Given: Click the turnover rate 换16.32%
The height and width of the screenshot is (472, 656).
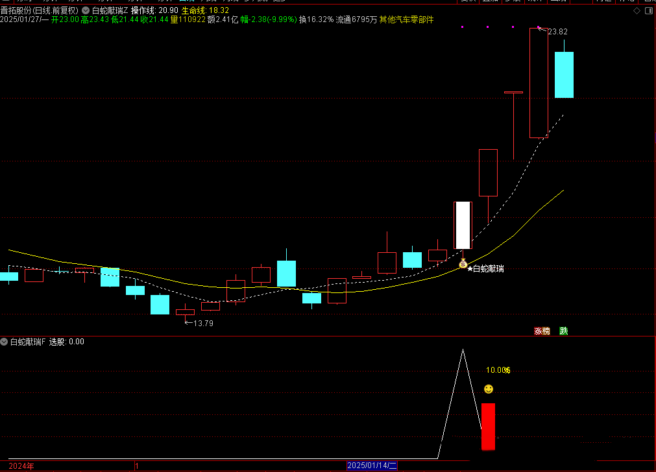Looking at the screenshot, I should [316, 19].
